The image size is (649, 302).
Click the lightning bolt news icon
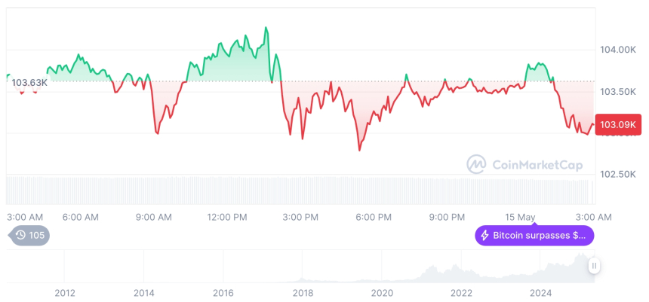point(484,236)
